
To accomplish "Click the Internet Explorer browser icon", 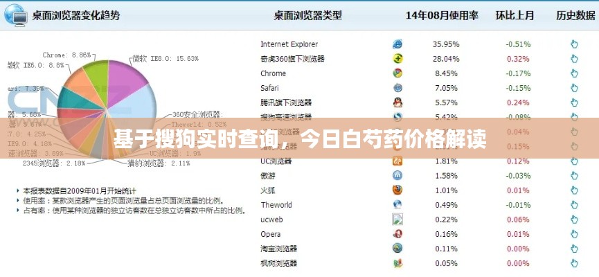I will [x=397, y=44].
